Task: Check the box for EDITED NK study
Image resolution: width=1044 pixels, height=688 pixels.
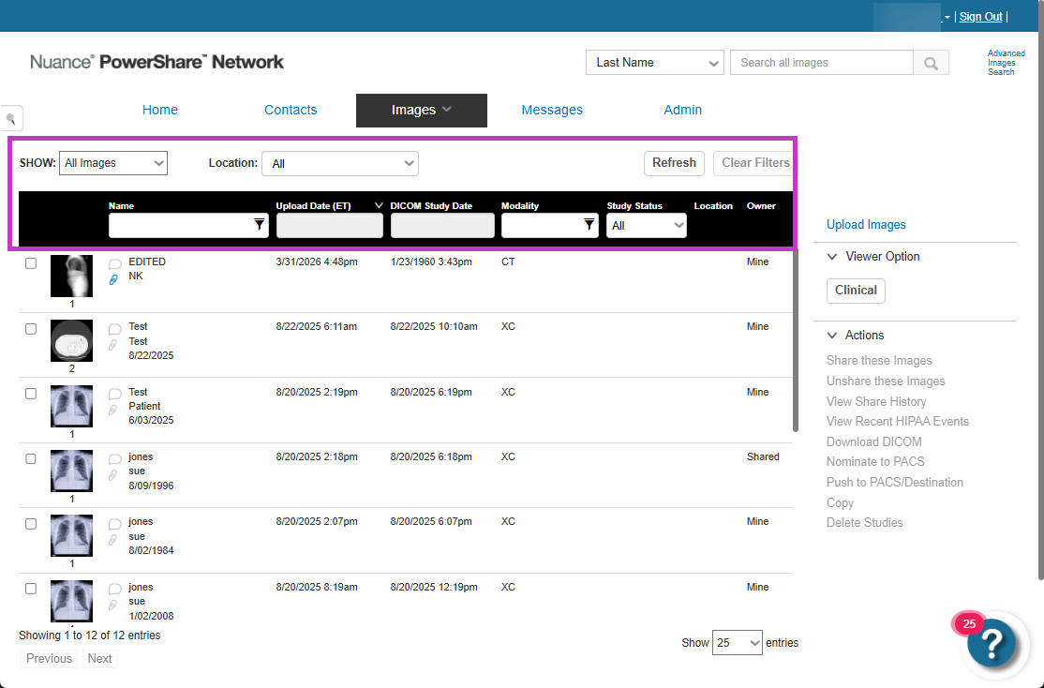Action: click(31, 263)
